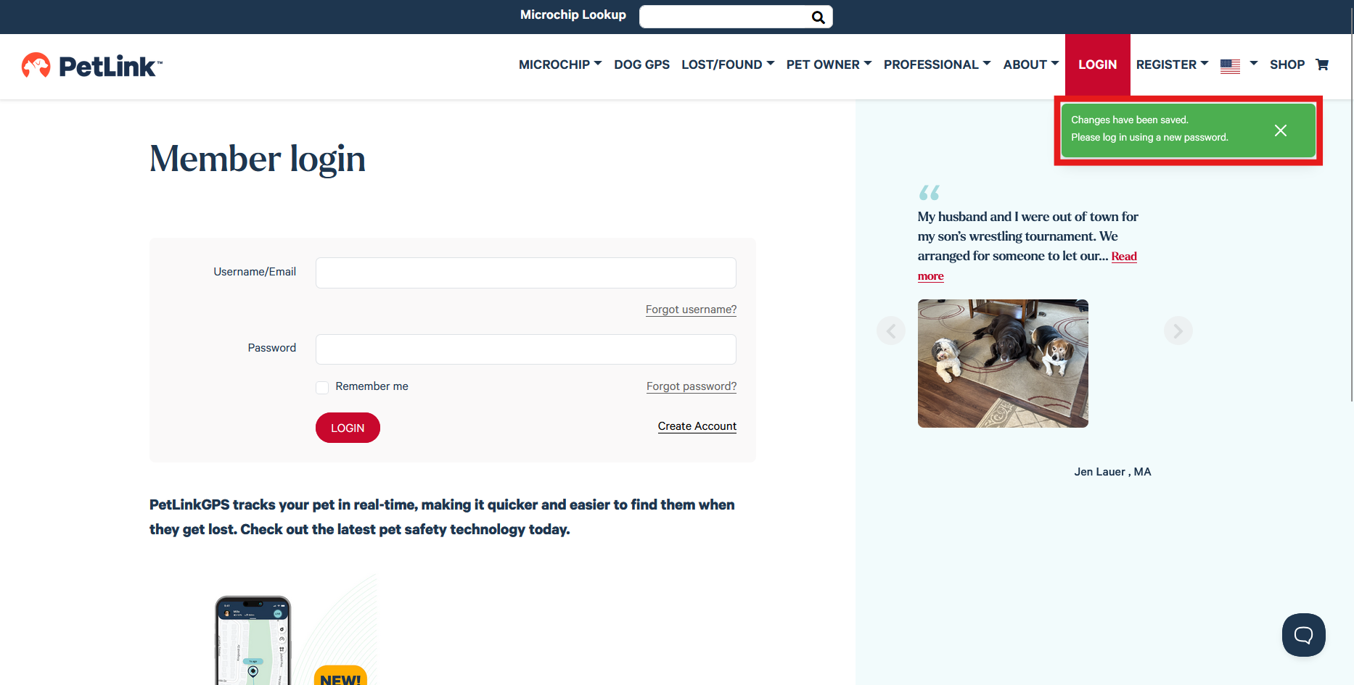Click the 'Member login' heading

click(258, 159)
